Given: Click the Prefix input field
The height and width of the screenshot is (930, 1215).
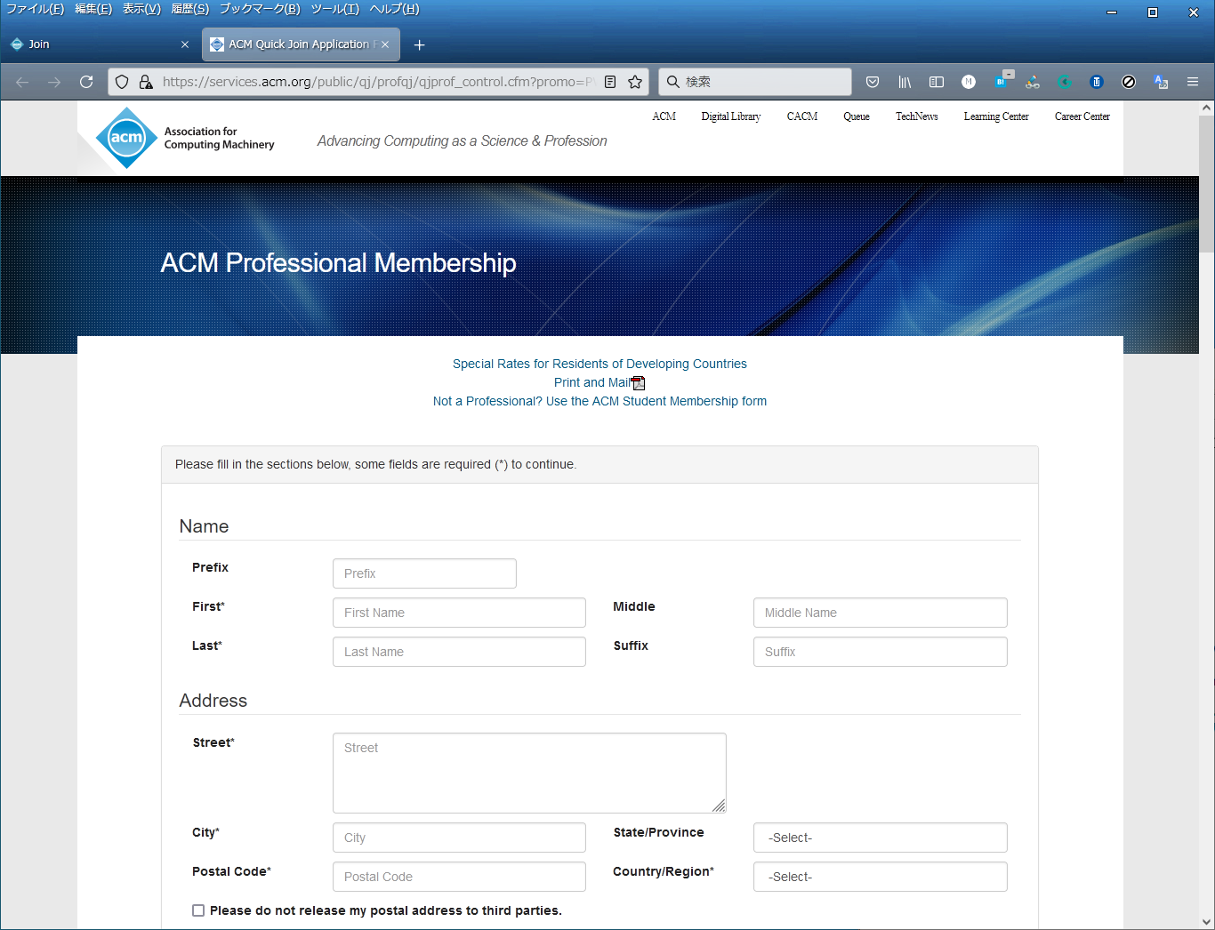Looking at the screenshot, I should pyautogui.click(x=424, y=573).
